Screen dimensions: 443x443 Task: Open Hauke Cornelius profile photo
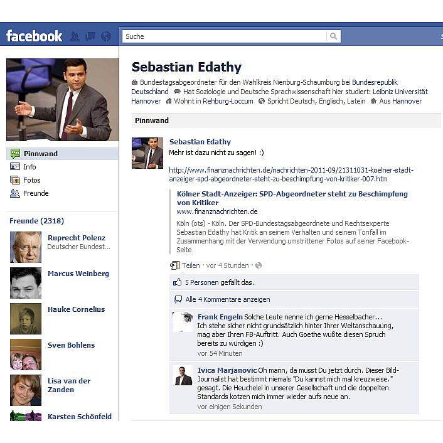pos(26,319)
